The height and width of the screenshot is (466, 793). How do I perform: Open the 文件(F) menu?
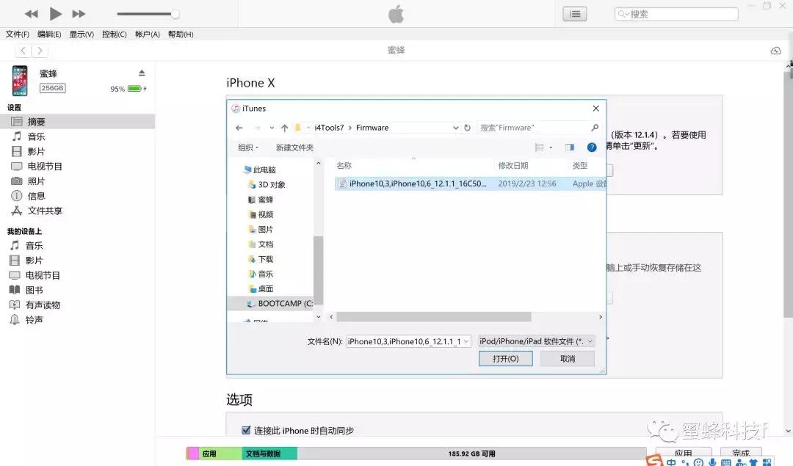click(16, 33)
